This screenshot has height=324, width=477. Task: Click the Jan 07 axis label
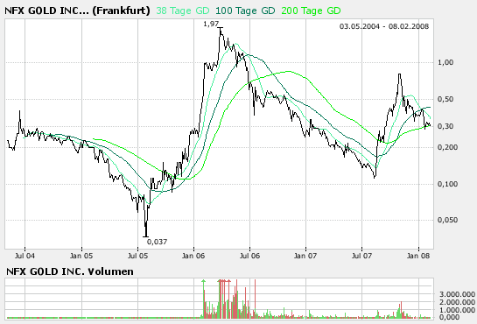coord(305,256)
